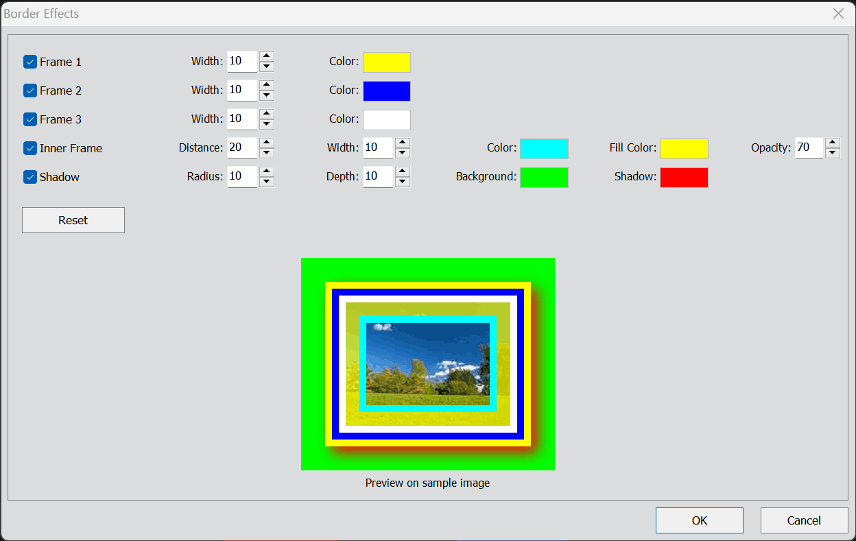Image resolution: width=856 pixels, height=541 pixels.
Task: Pick the Inner Frame cyan color swatch
Action: [x=545, y=148]
